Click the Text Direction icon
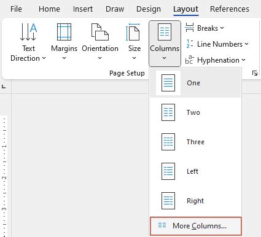This screenshot has width=261, height=237. coord(28,32)
